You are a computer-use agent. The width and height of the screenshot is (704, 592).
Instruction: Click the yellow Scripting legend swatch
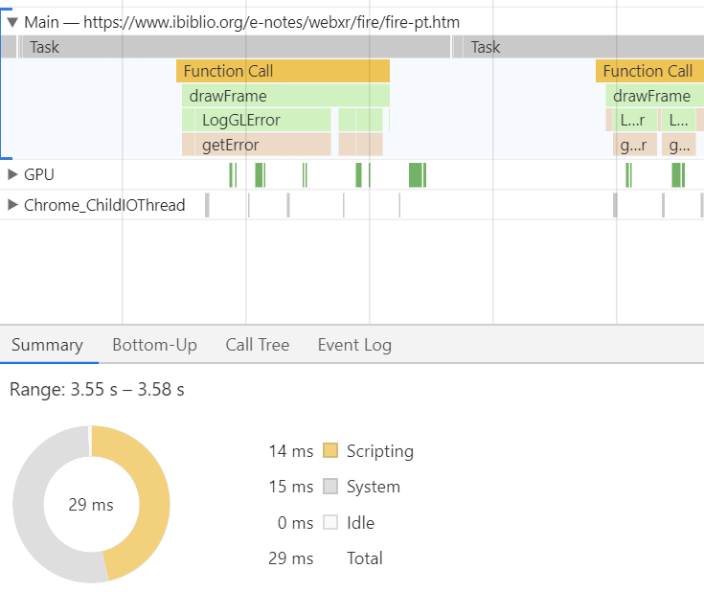pos(330,451)
